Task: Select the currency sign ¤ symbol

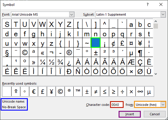Action: 131,42
